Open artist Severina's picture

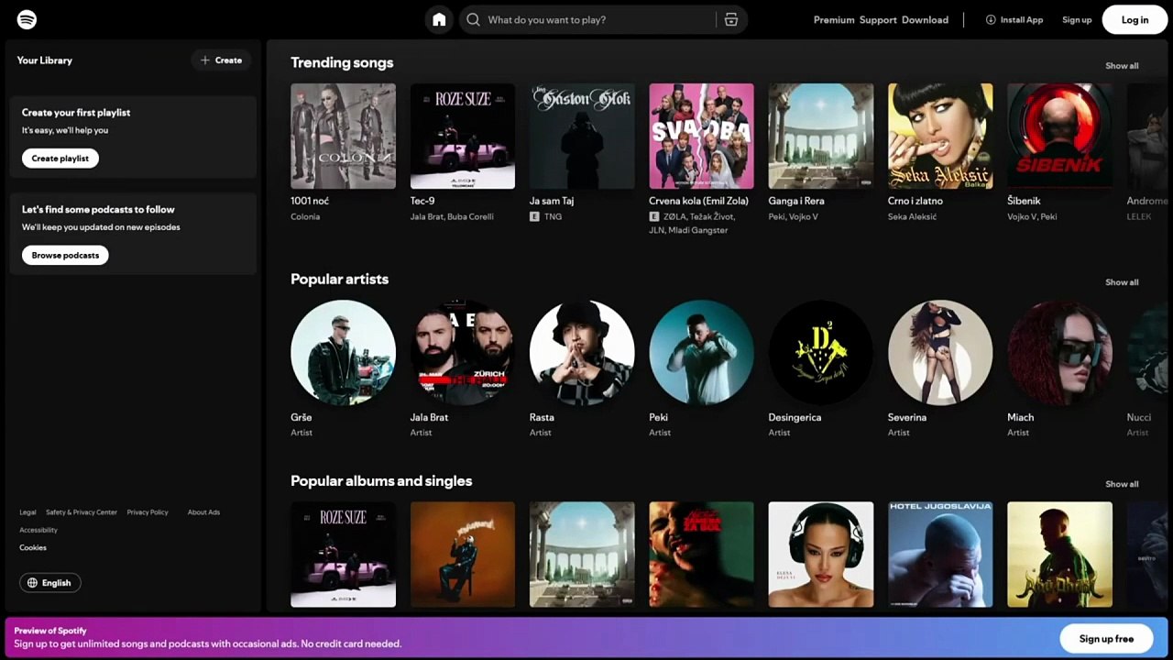tap(940, 352)
